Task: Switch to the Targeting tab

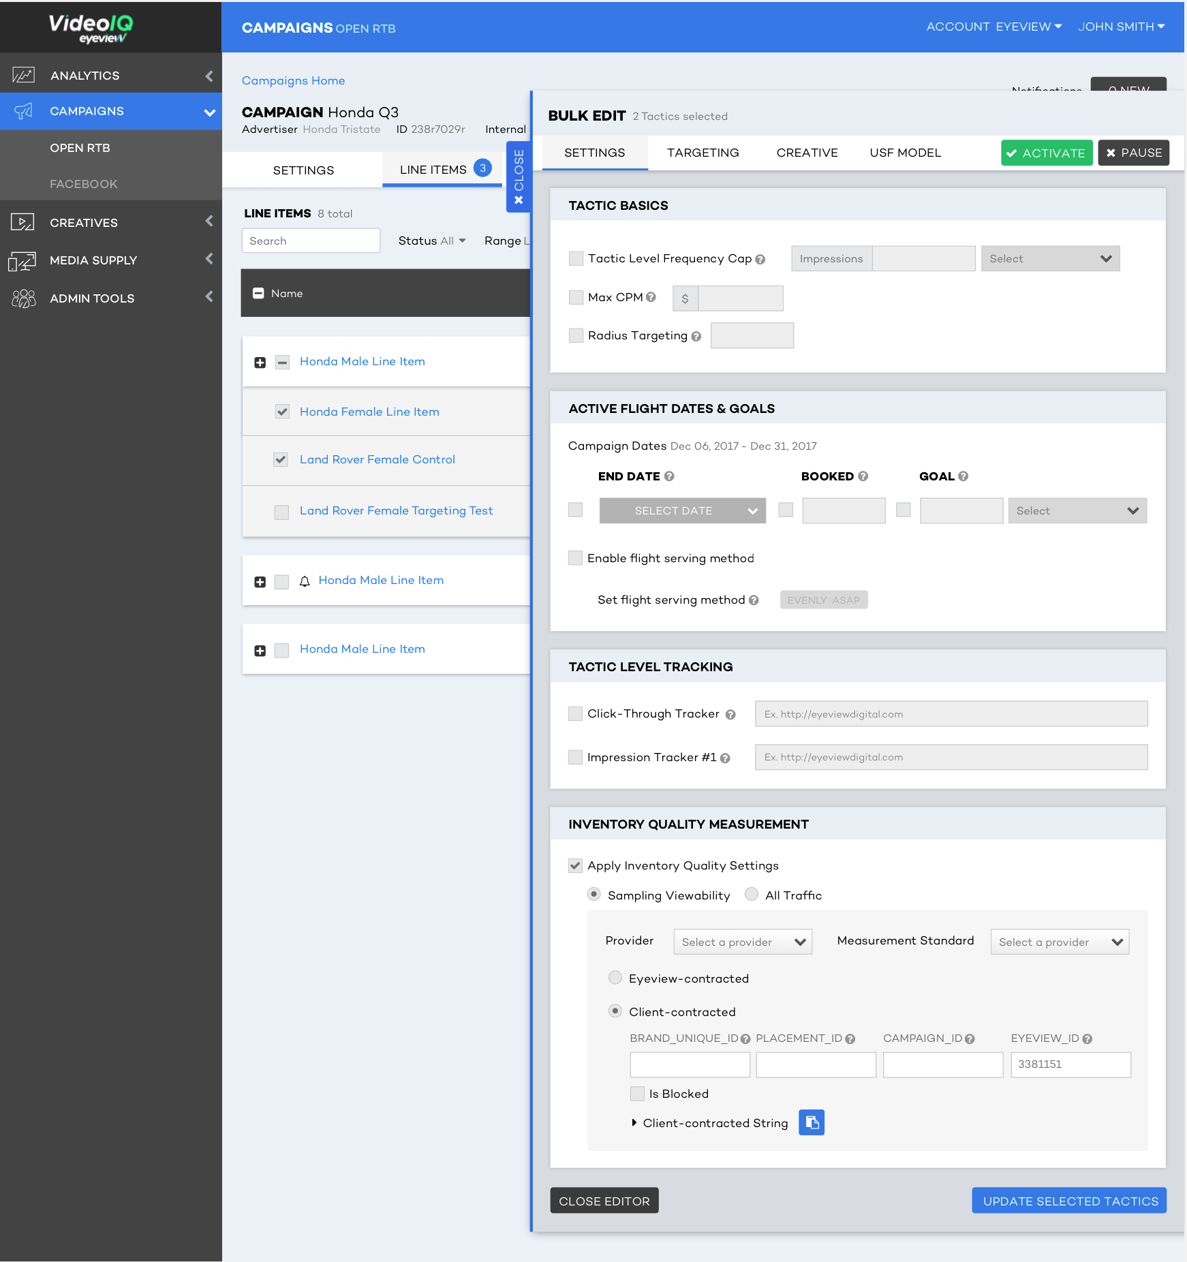Action: point(703,153)
